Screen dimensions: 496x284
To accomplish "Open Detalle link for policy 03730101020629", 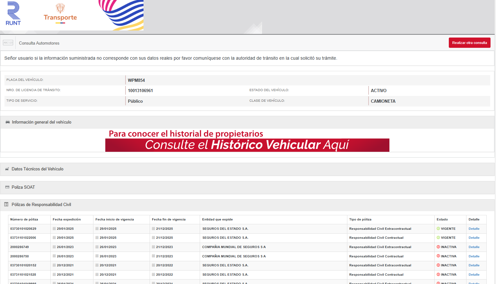I will point(474,229).
